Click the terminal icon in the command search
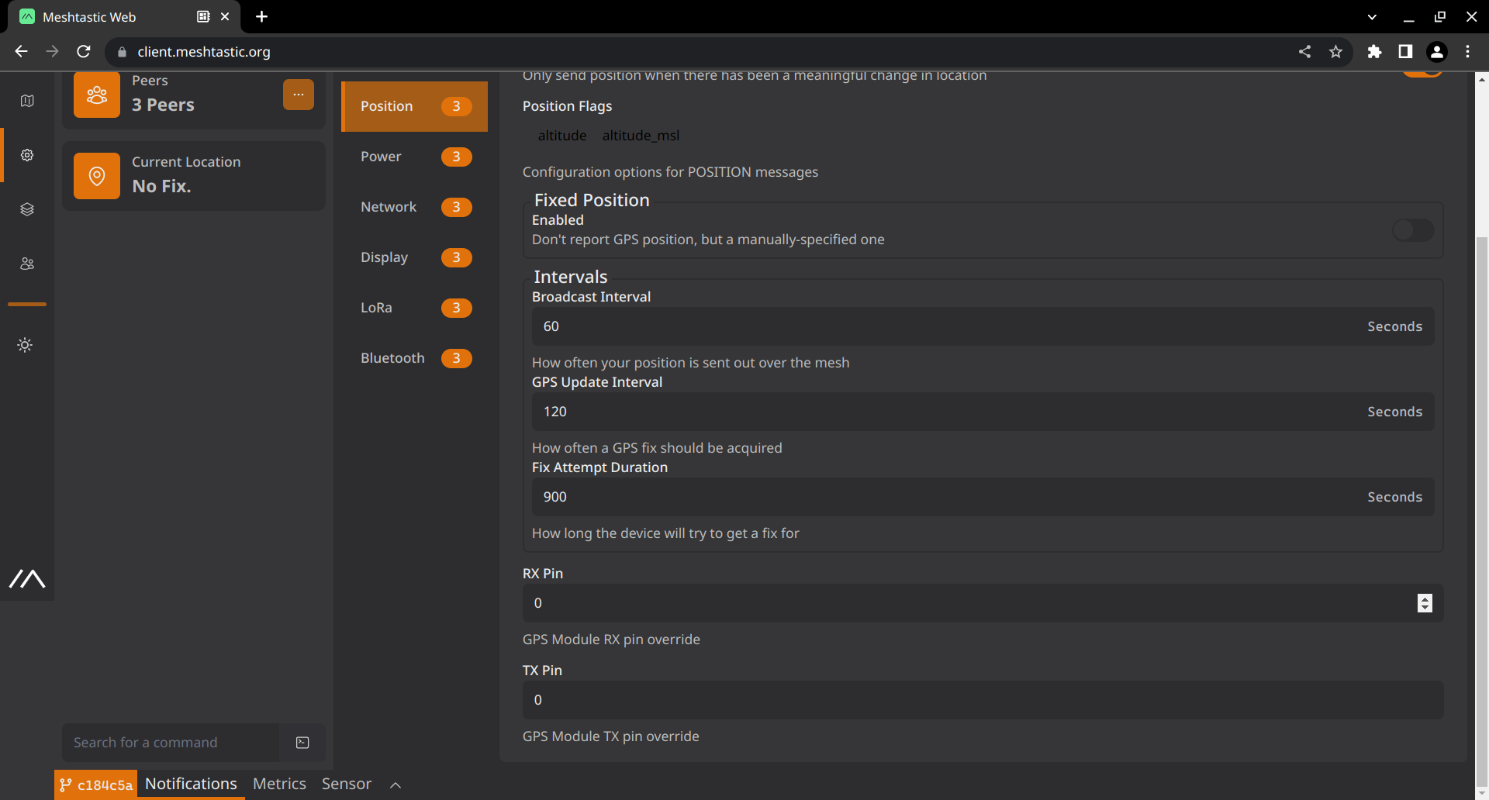 (302, 742)
